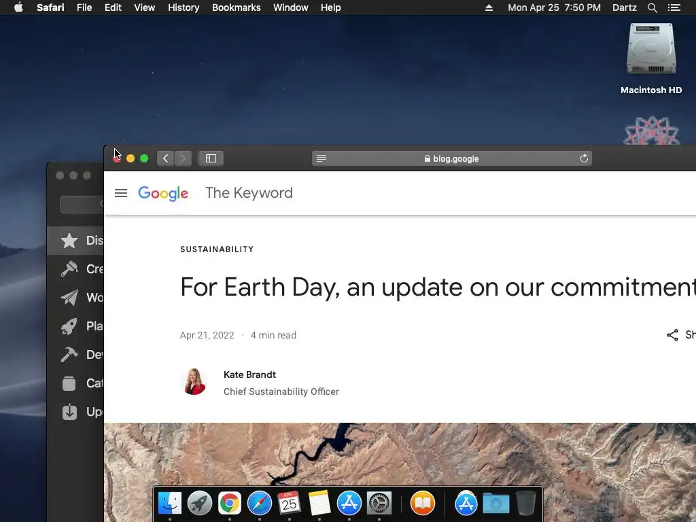
Task: Open App Store icon next to Notes in Dock
Action: pyautogui.click(x=349, y=504)
